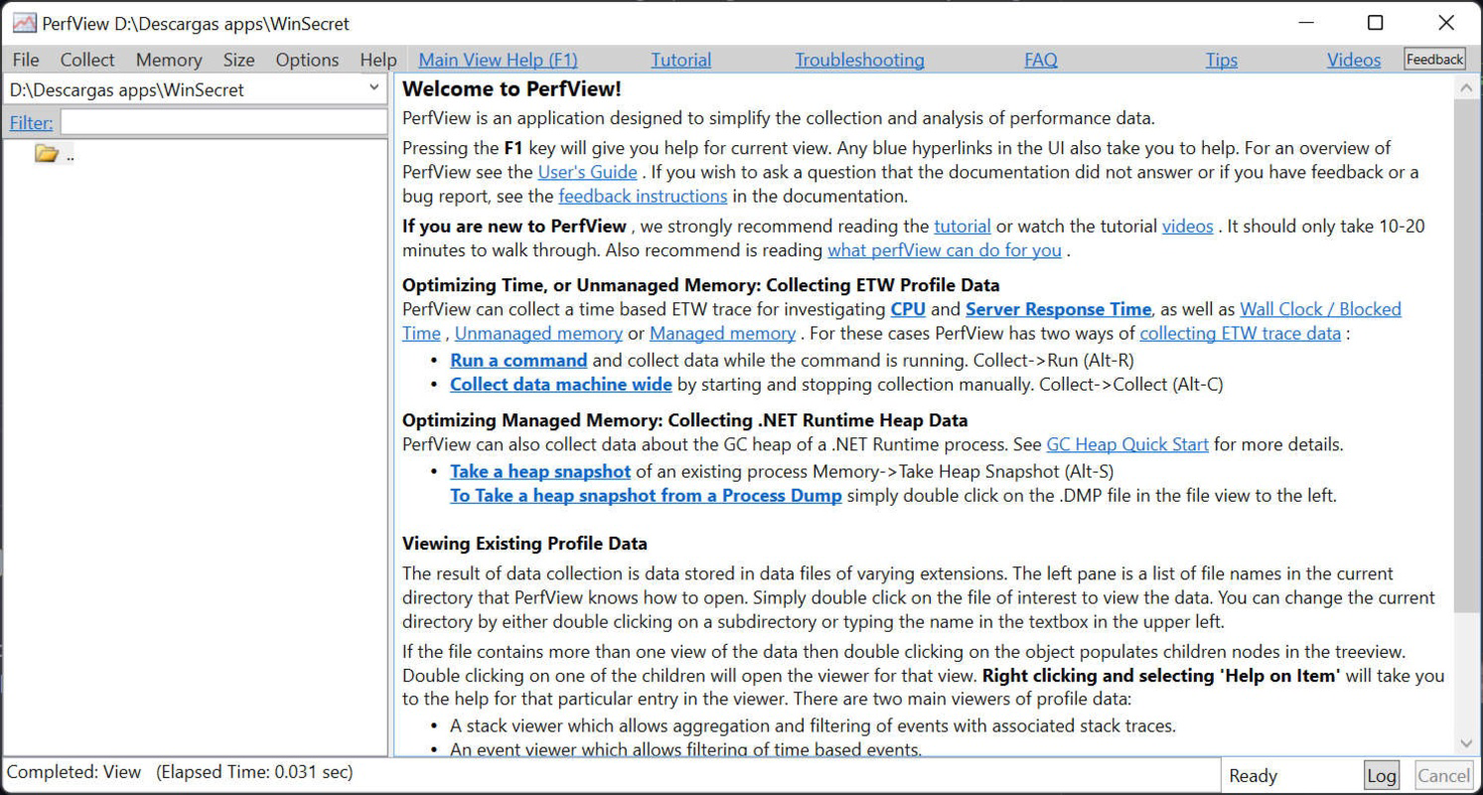
Task: Open the FAQ page
Action: click(1040, 60)
